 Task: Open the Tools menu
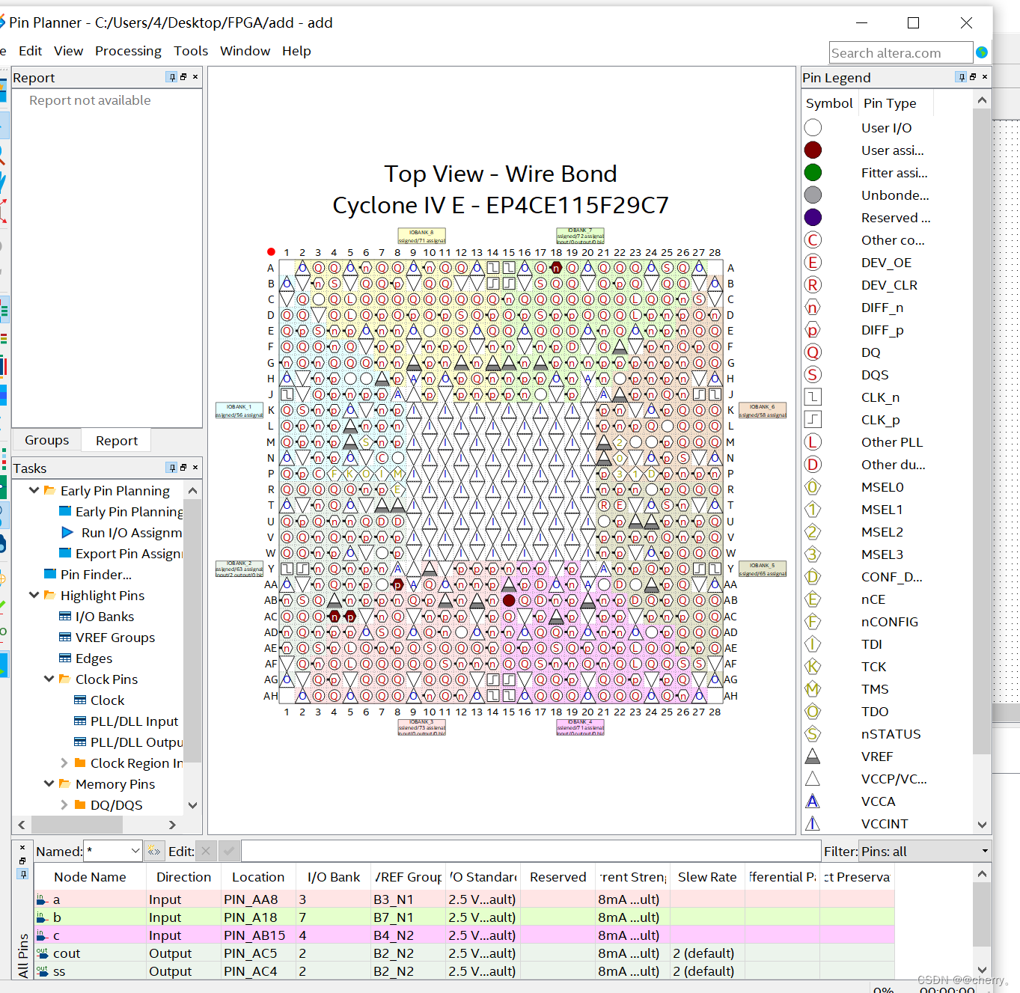[191, 51]
